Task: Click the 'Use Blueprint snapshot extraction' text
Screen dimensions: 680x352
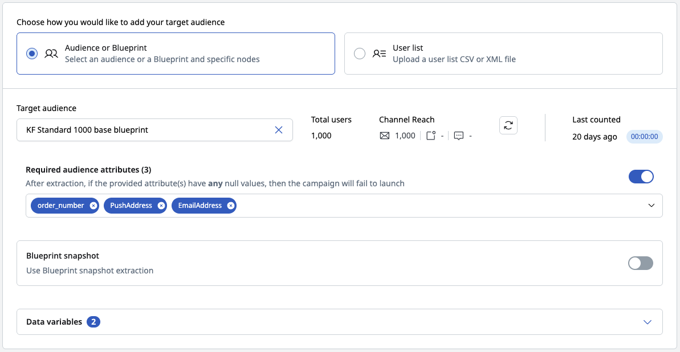Action: click(x=89, y=271)
